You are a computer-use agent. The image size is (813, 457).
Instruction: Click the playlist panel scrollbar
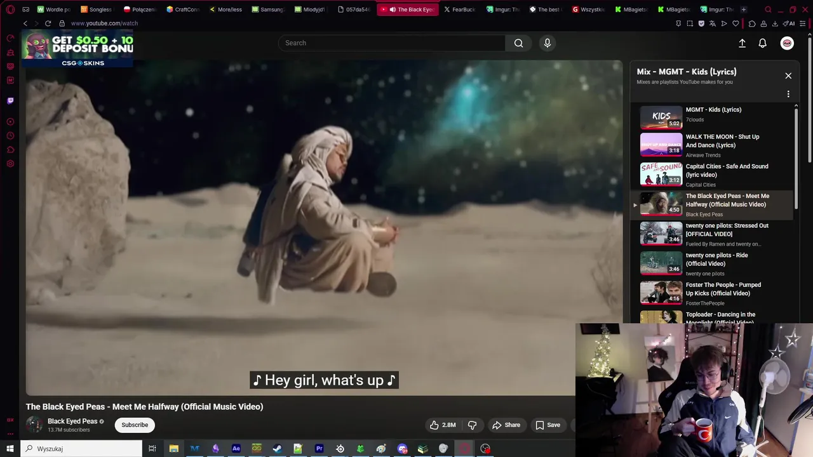tap(796, 159)
